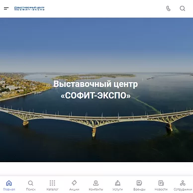Go to Главная home tab
193x193 pixels.
[x=9, y=186]
